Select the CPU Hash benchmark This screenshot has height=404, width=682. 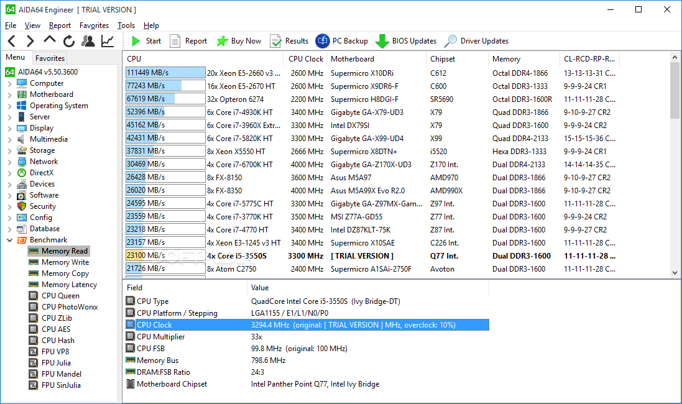(x=52, y=341)
